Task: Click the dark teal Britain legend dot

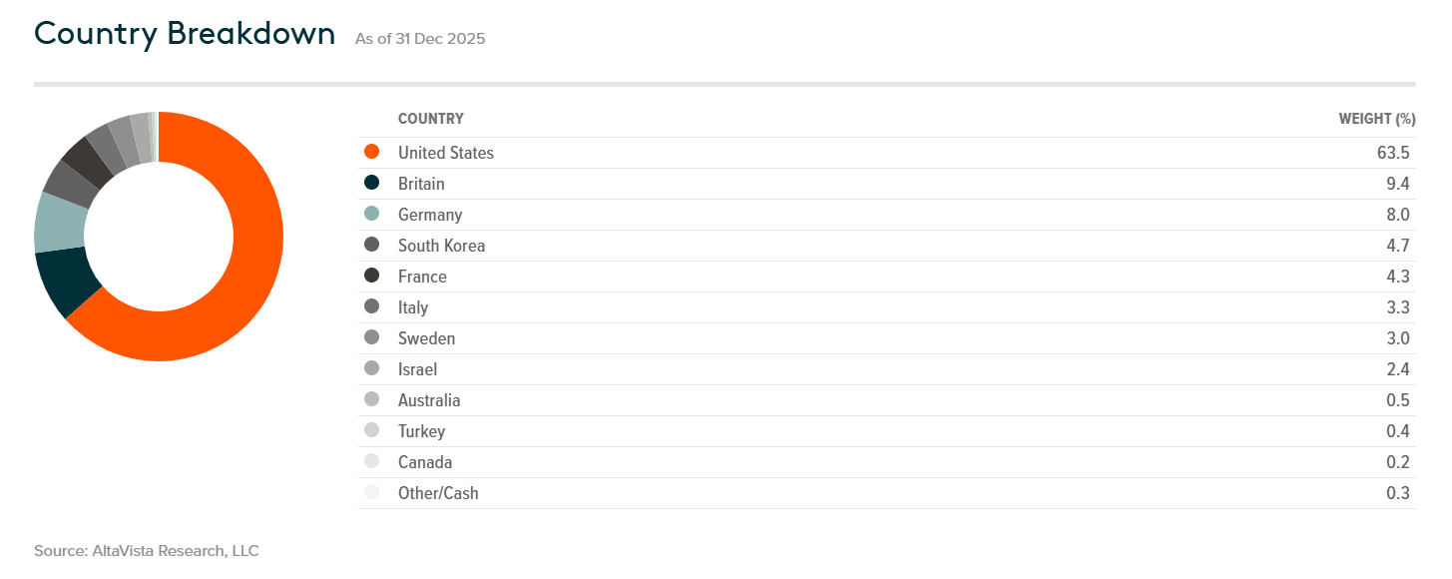Action: click(x=372, y=184)
